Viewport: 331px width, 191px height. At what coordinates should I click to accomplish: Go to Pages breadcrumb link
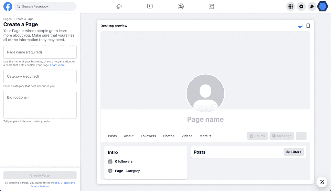[x=7, y=19]
